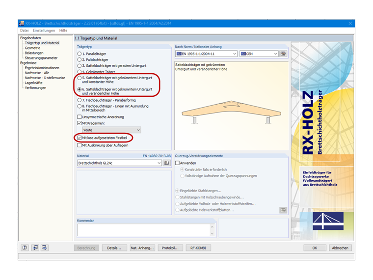Select Aufgeklebte Holzwerkstoffplatten option
373x280 pixels.
pyautogui.click(x=177, y=210)
